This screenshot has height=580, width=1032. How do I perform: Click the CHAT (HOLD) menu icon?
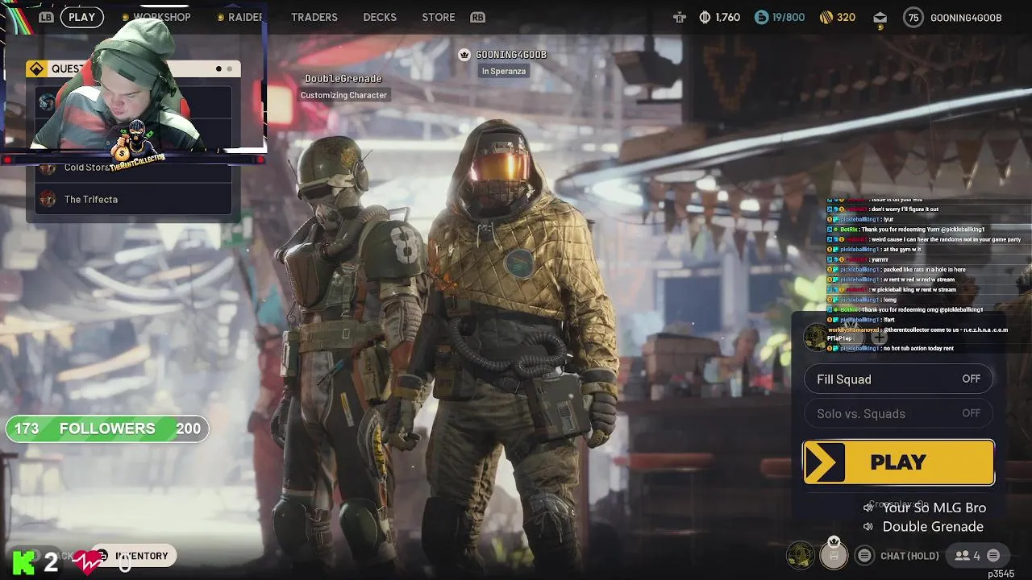864,556
